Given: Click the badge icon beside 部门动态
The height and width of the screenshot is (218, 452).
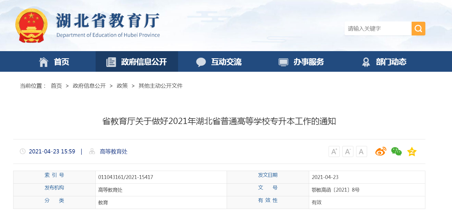Looking at the screenshot, I should pos(366,62).
